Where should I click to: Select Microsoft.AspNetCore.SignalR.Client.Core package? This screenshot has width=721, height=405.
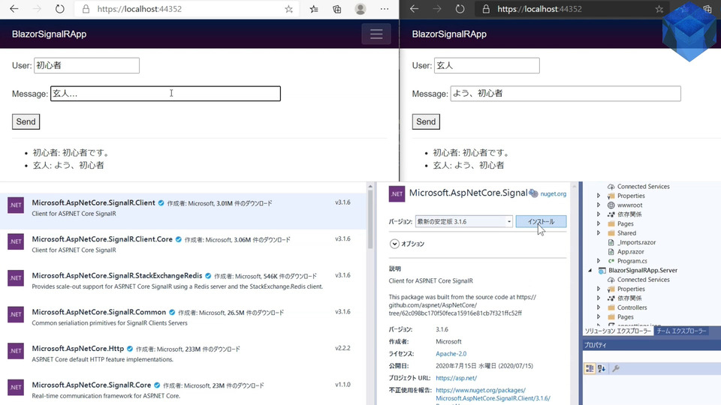pos(183,244)
